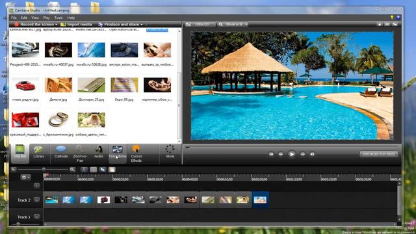The height and width of the screenshot is (234, 416).
Task: Select the wwalls.ru-40037.jpg thumbnail
Action: click(x=58, y=50)
